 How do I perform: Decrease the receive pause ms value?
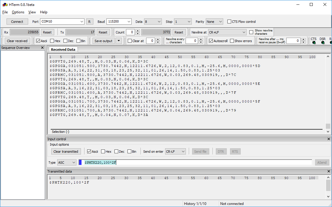pyautogui.click(x=304, y=42)
